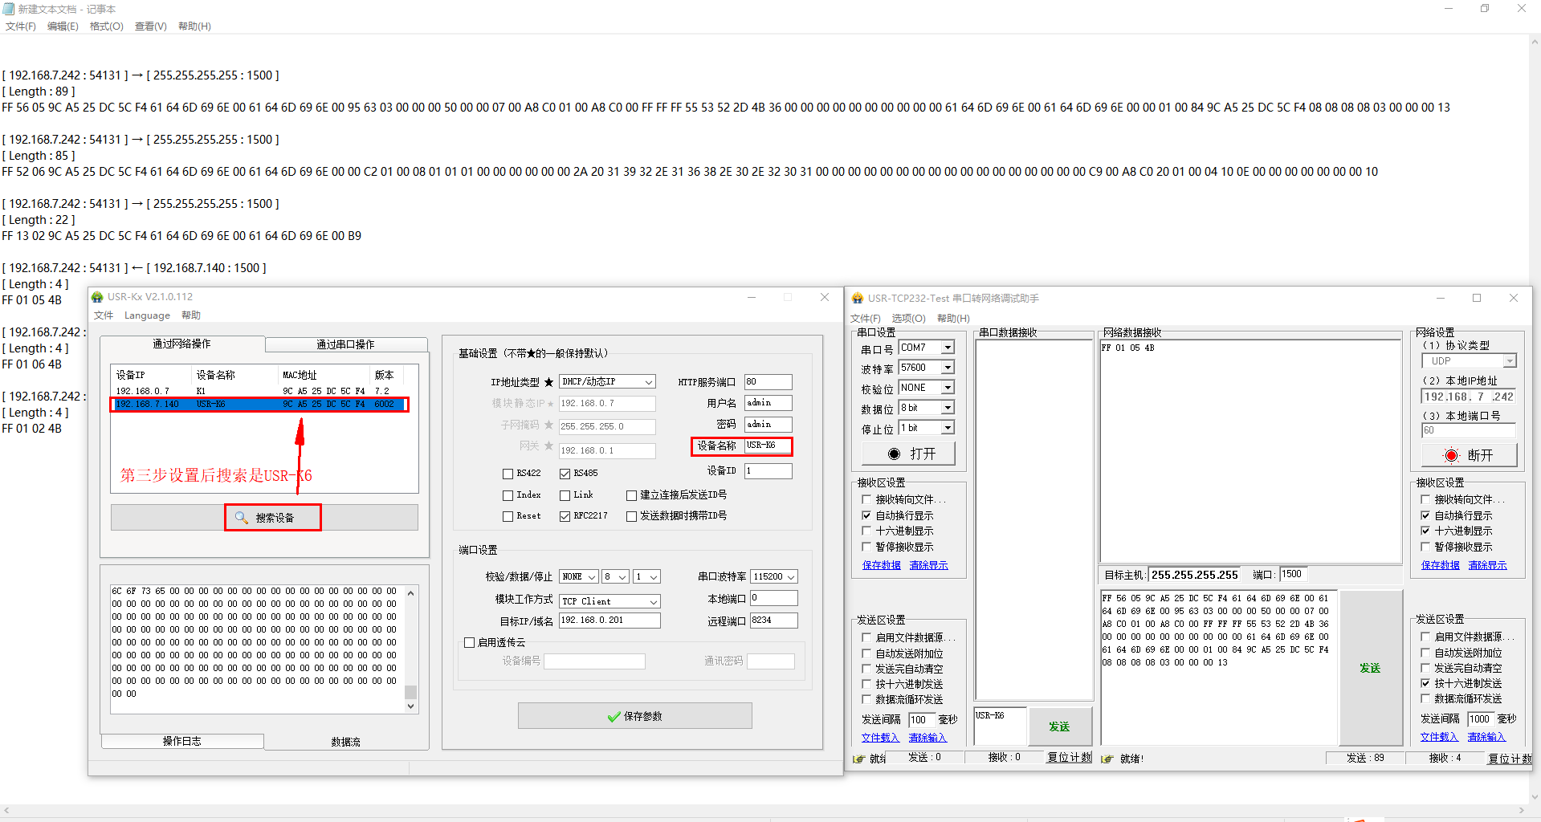Switch to the 通过串口操作 tab
Viewport: 1541px width, 822px height.
click(345, 344)
